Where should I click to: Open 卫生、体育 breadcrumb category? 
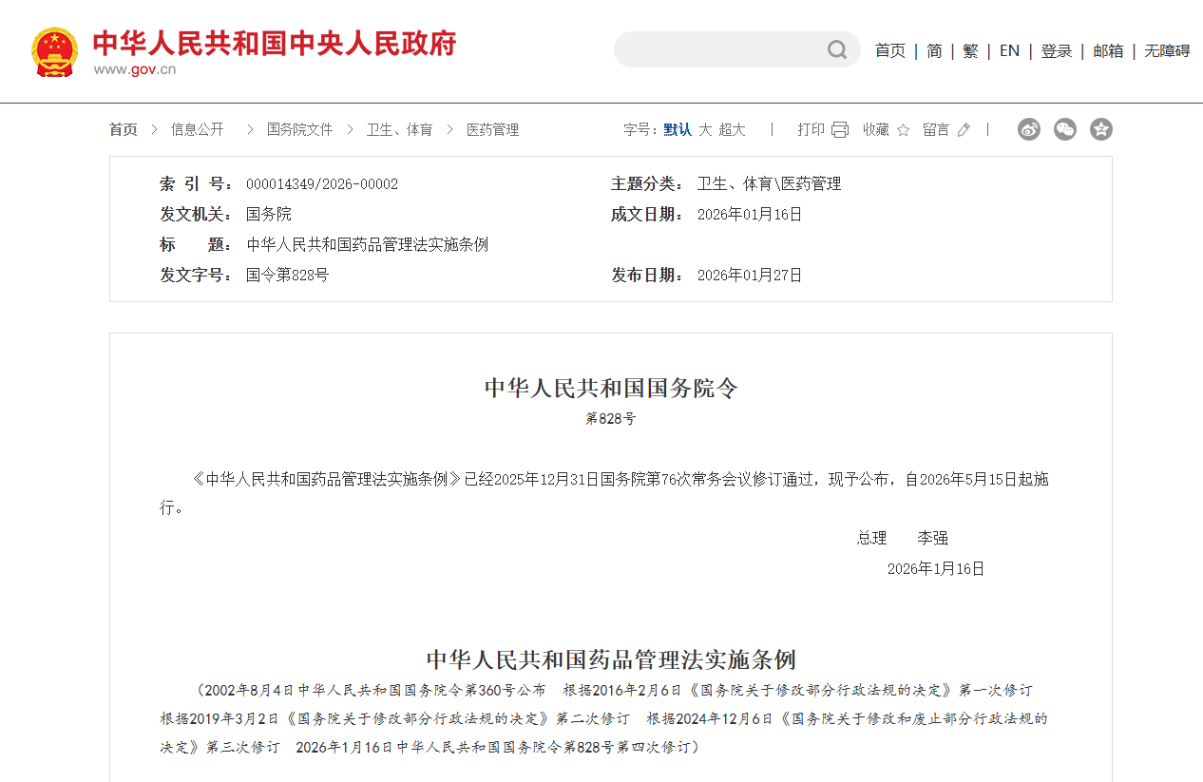[x=399, y=130]
